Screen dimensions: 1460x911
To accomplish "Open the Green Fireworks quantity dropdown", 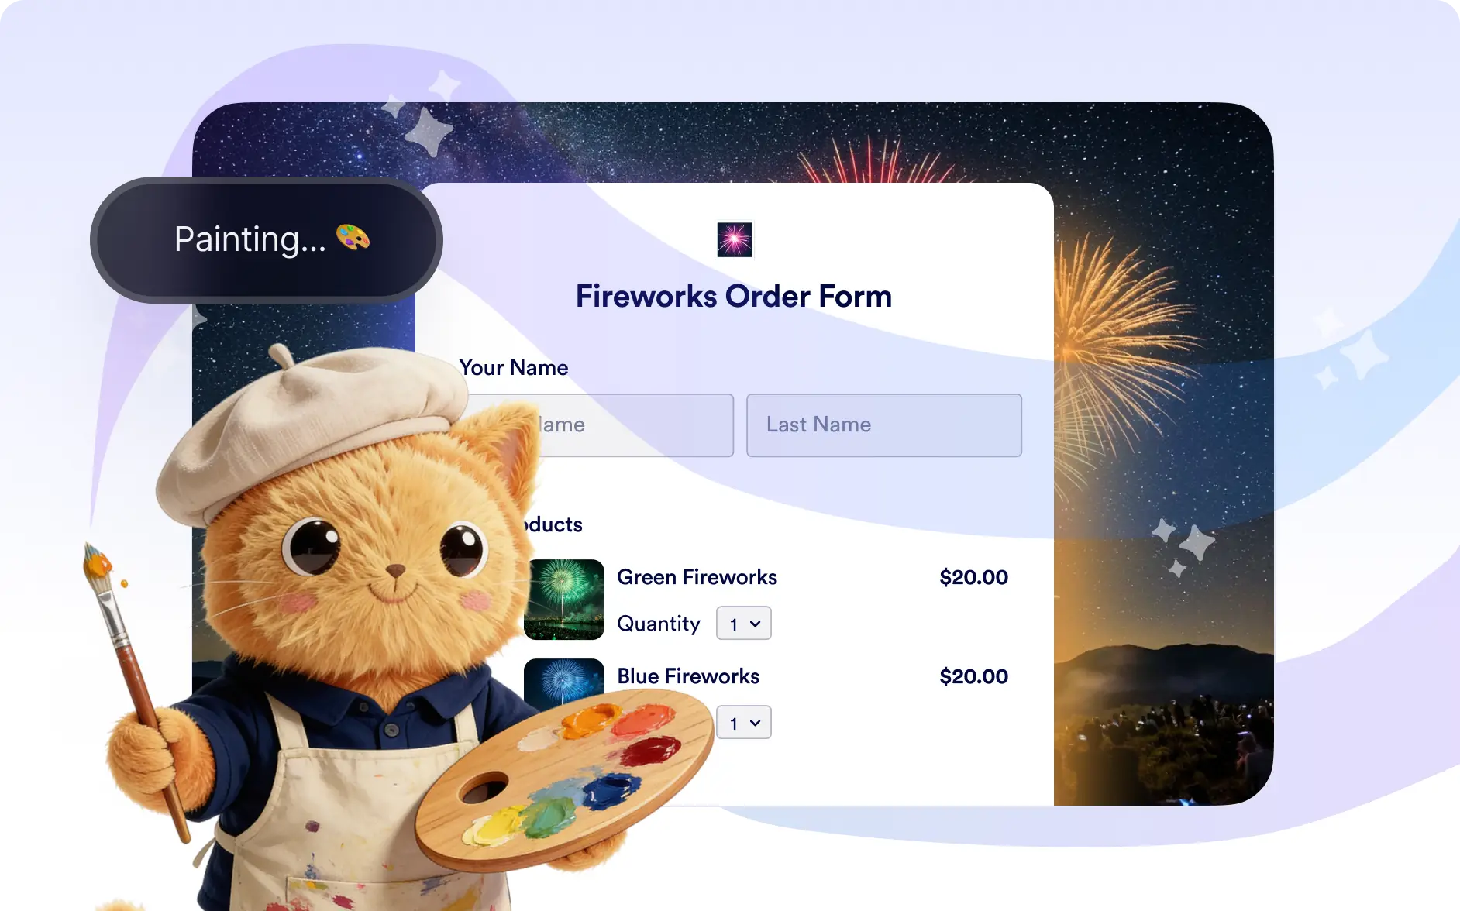I will [x=744, y=624].
